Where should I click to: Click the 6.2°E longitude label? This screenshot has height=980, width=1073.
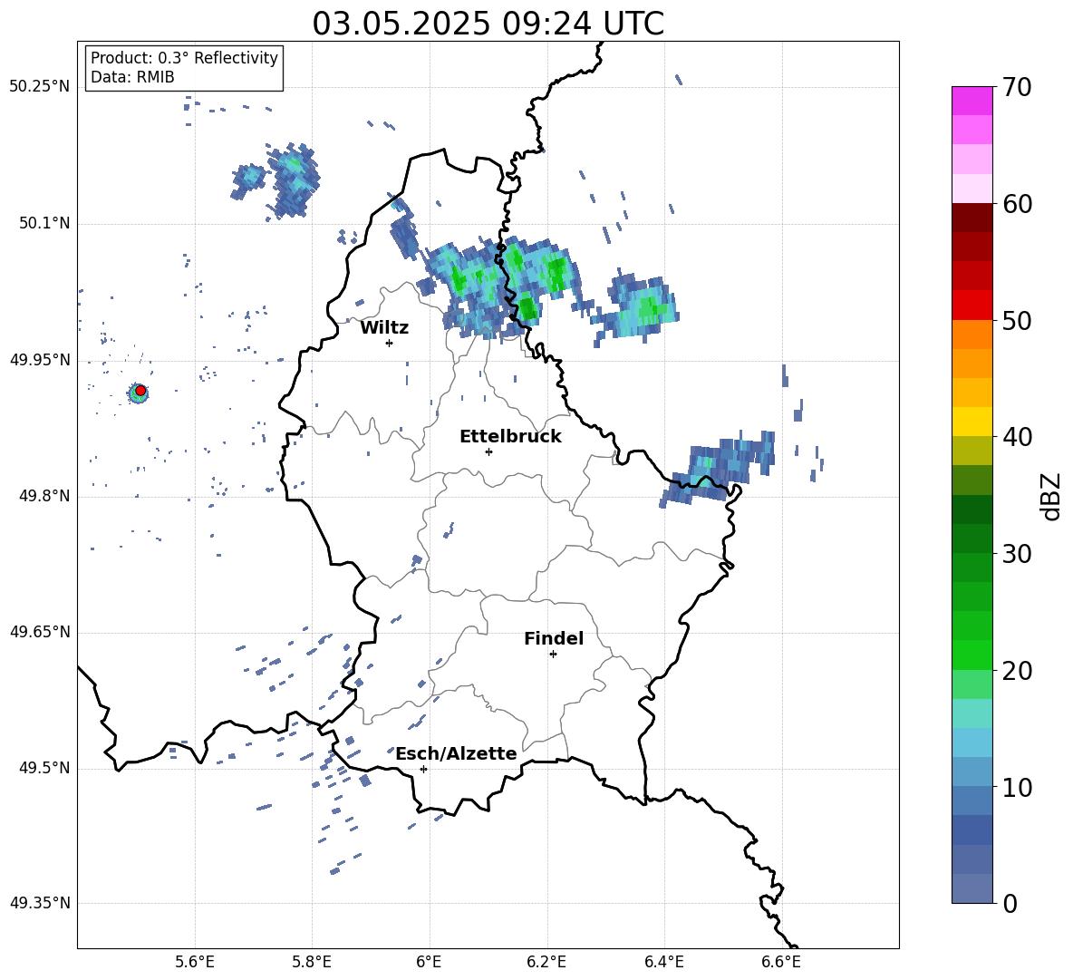point(546,962)
